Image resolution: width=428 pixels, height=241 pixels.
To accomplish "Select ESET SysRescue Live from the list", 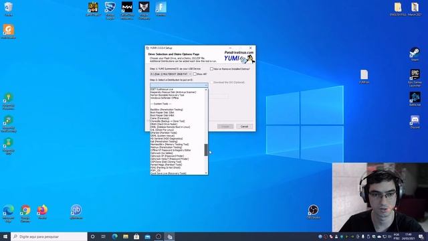I will (162, 89).
